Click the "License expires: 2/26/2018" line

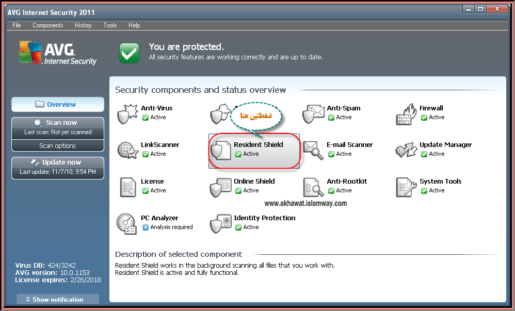(58, 280)
